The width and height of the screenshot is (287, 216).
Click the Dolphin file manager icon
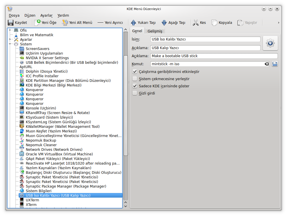(22, 72)
